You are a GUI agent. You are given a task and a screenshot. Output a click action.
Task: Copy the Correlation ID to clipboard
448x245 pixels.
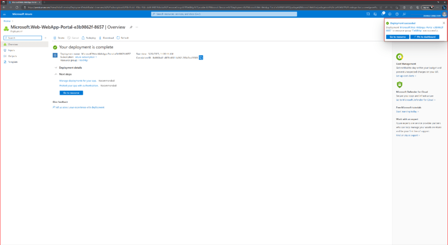tap(201, 58)
